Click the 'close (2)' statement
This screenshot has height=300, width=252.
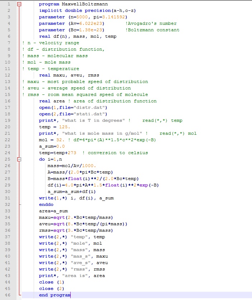coord(52,289)
